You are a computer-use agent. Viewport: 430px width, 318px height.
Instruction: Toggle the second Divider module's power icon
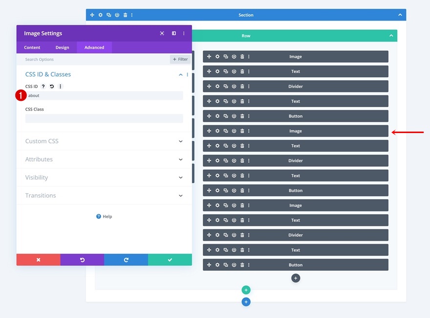tap(234, 160)
